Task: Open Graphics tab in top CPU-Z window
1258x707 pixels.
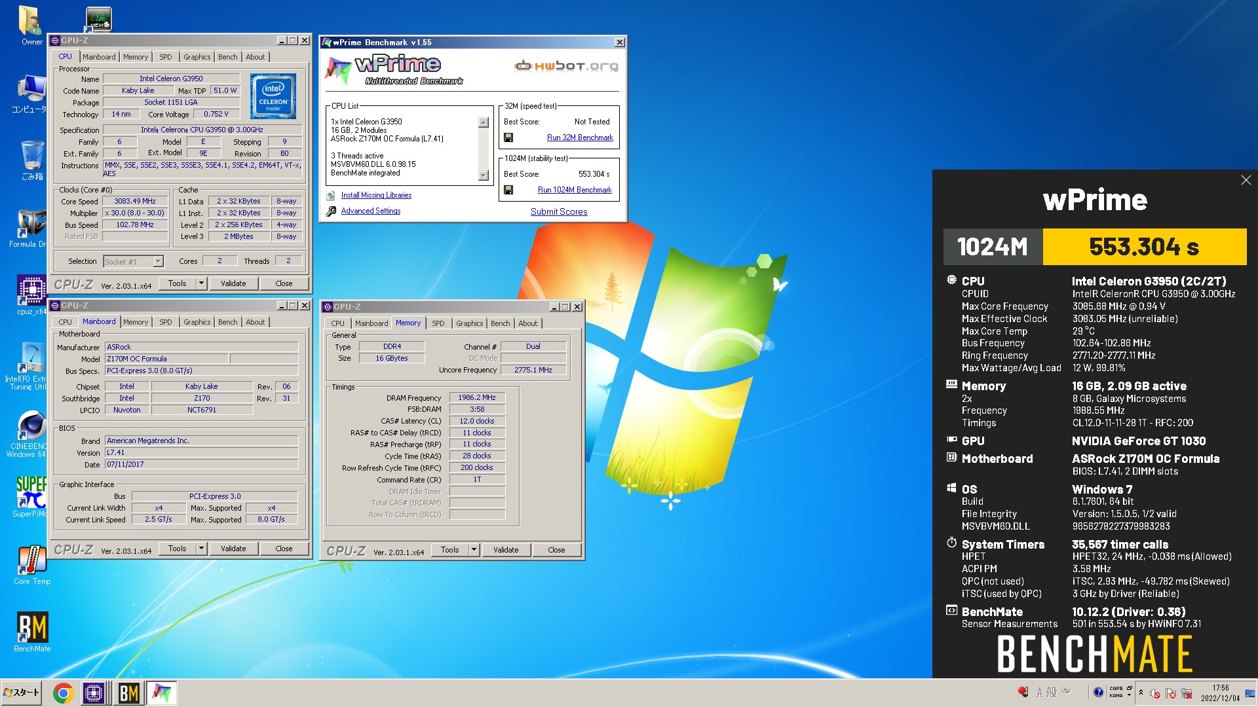Action: pos(197,57)
